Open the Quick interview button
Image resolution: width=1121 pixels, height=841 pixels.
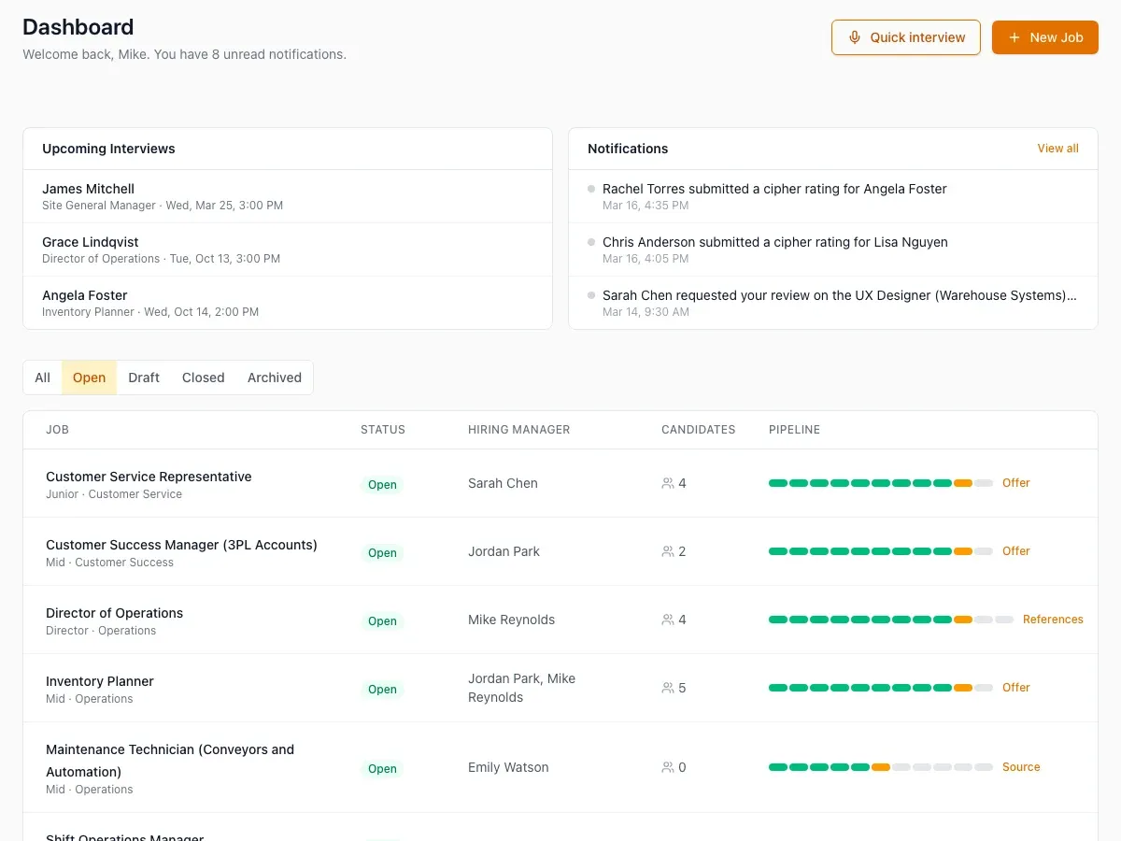tap(906, 37)
